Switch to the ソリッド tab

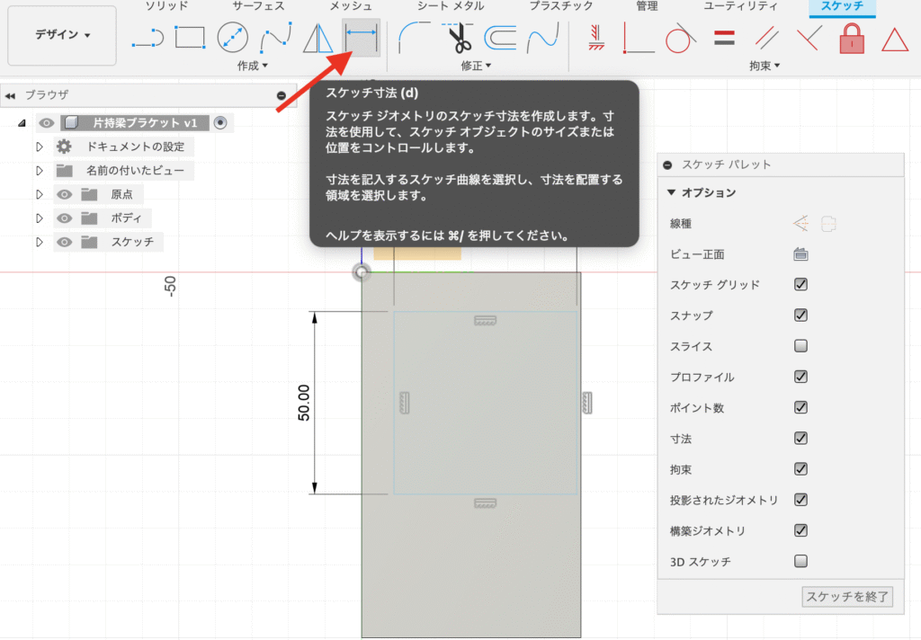[x=167, y=6]
